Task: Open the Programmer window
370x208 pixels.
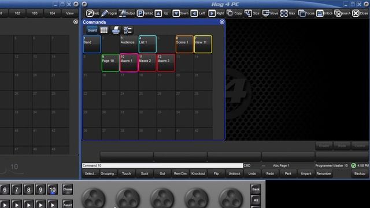Action: pyautogui.click(x=109, y=13)
